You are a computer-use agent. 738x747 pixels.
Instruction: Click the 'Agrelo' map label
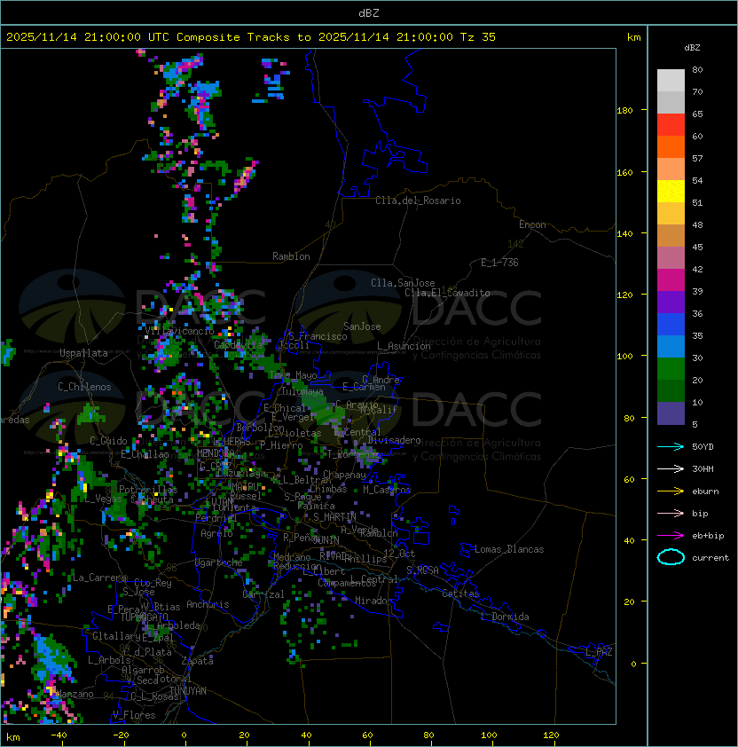click(216, 533)
